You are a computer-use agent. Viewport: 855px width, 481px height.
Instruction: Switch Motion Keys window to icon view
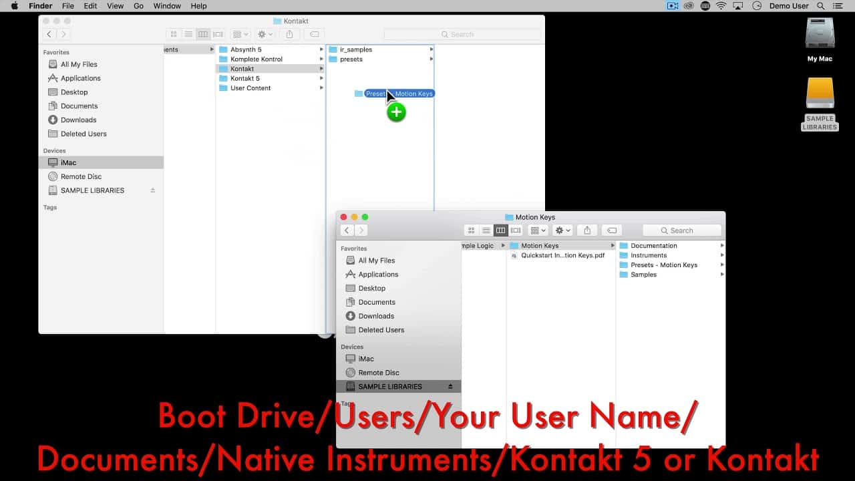click(x=471, y=230)
